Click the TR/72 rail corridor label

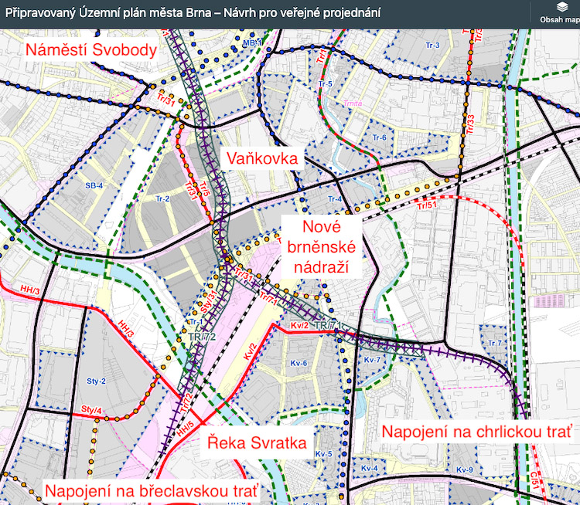tap(200, 338)
